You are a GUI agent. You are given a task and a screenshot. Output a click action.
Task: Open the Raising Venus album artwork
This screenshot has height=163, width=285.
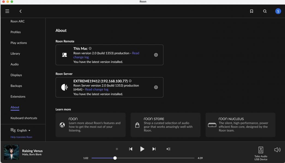11,152
